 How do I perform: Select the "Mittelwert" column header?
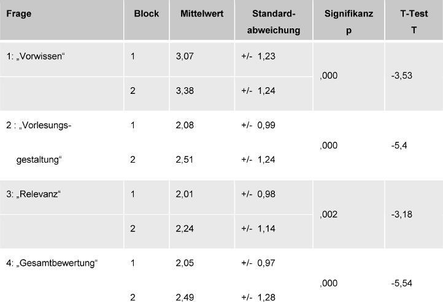[201, 14]
